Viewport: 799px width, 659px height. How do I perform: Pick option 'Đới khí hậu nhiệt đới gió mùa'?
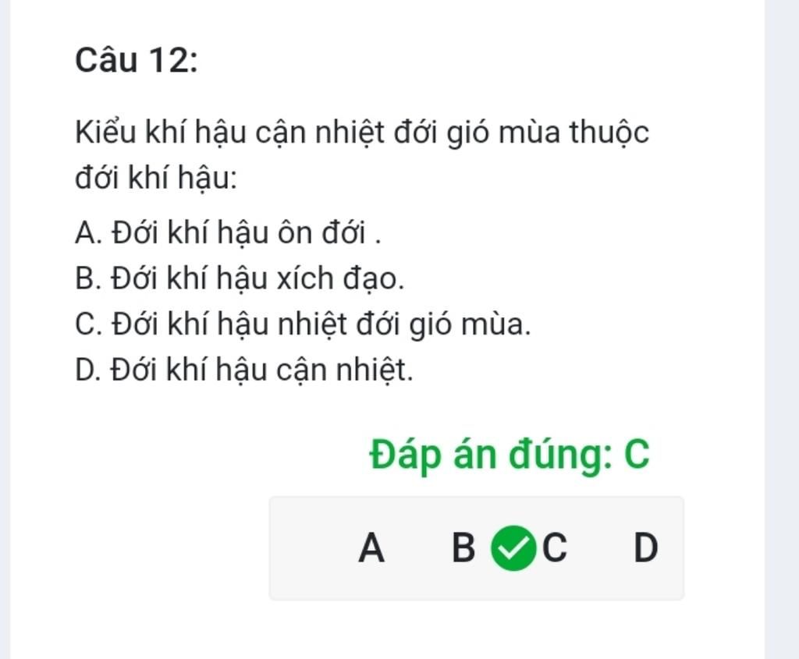(320, 324)
